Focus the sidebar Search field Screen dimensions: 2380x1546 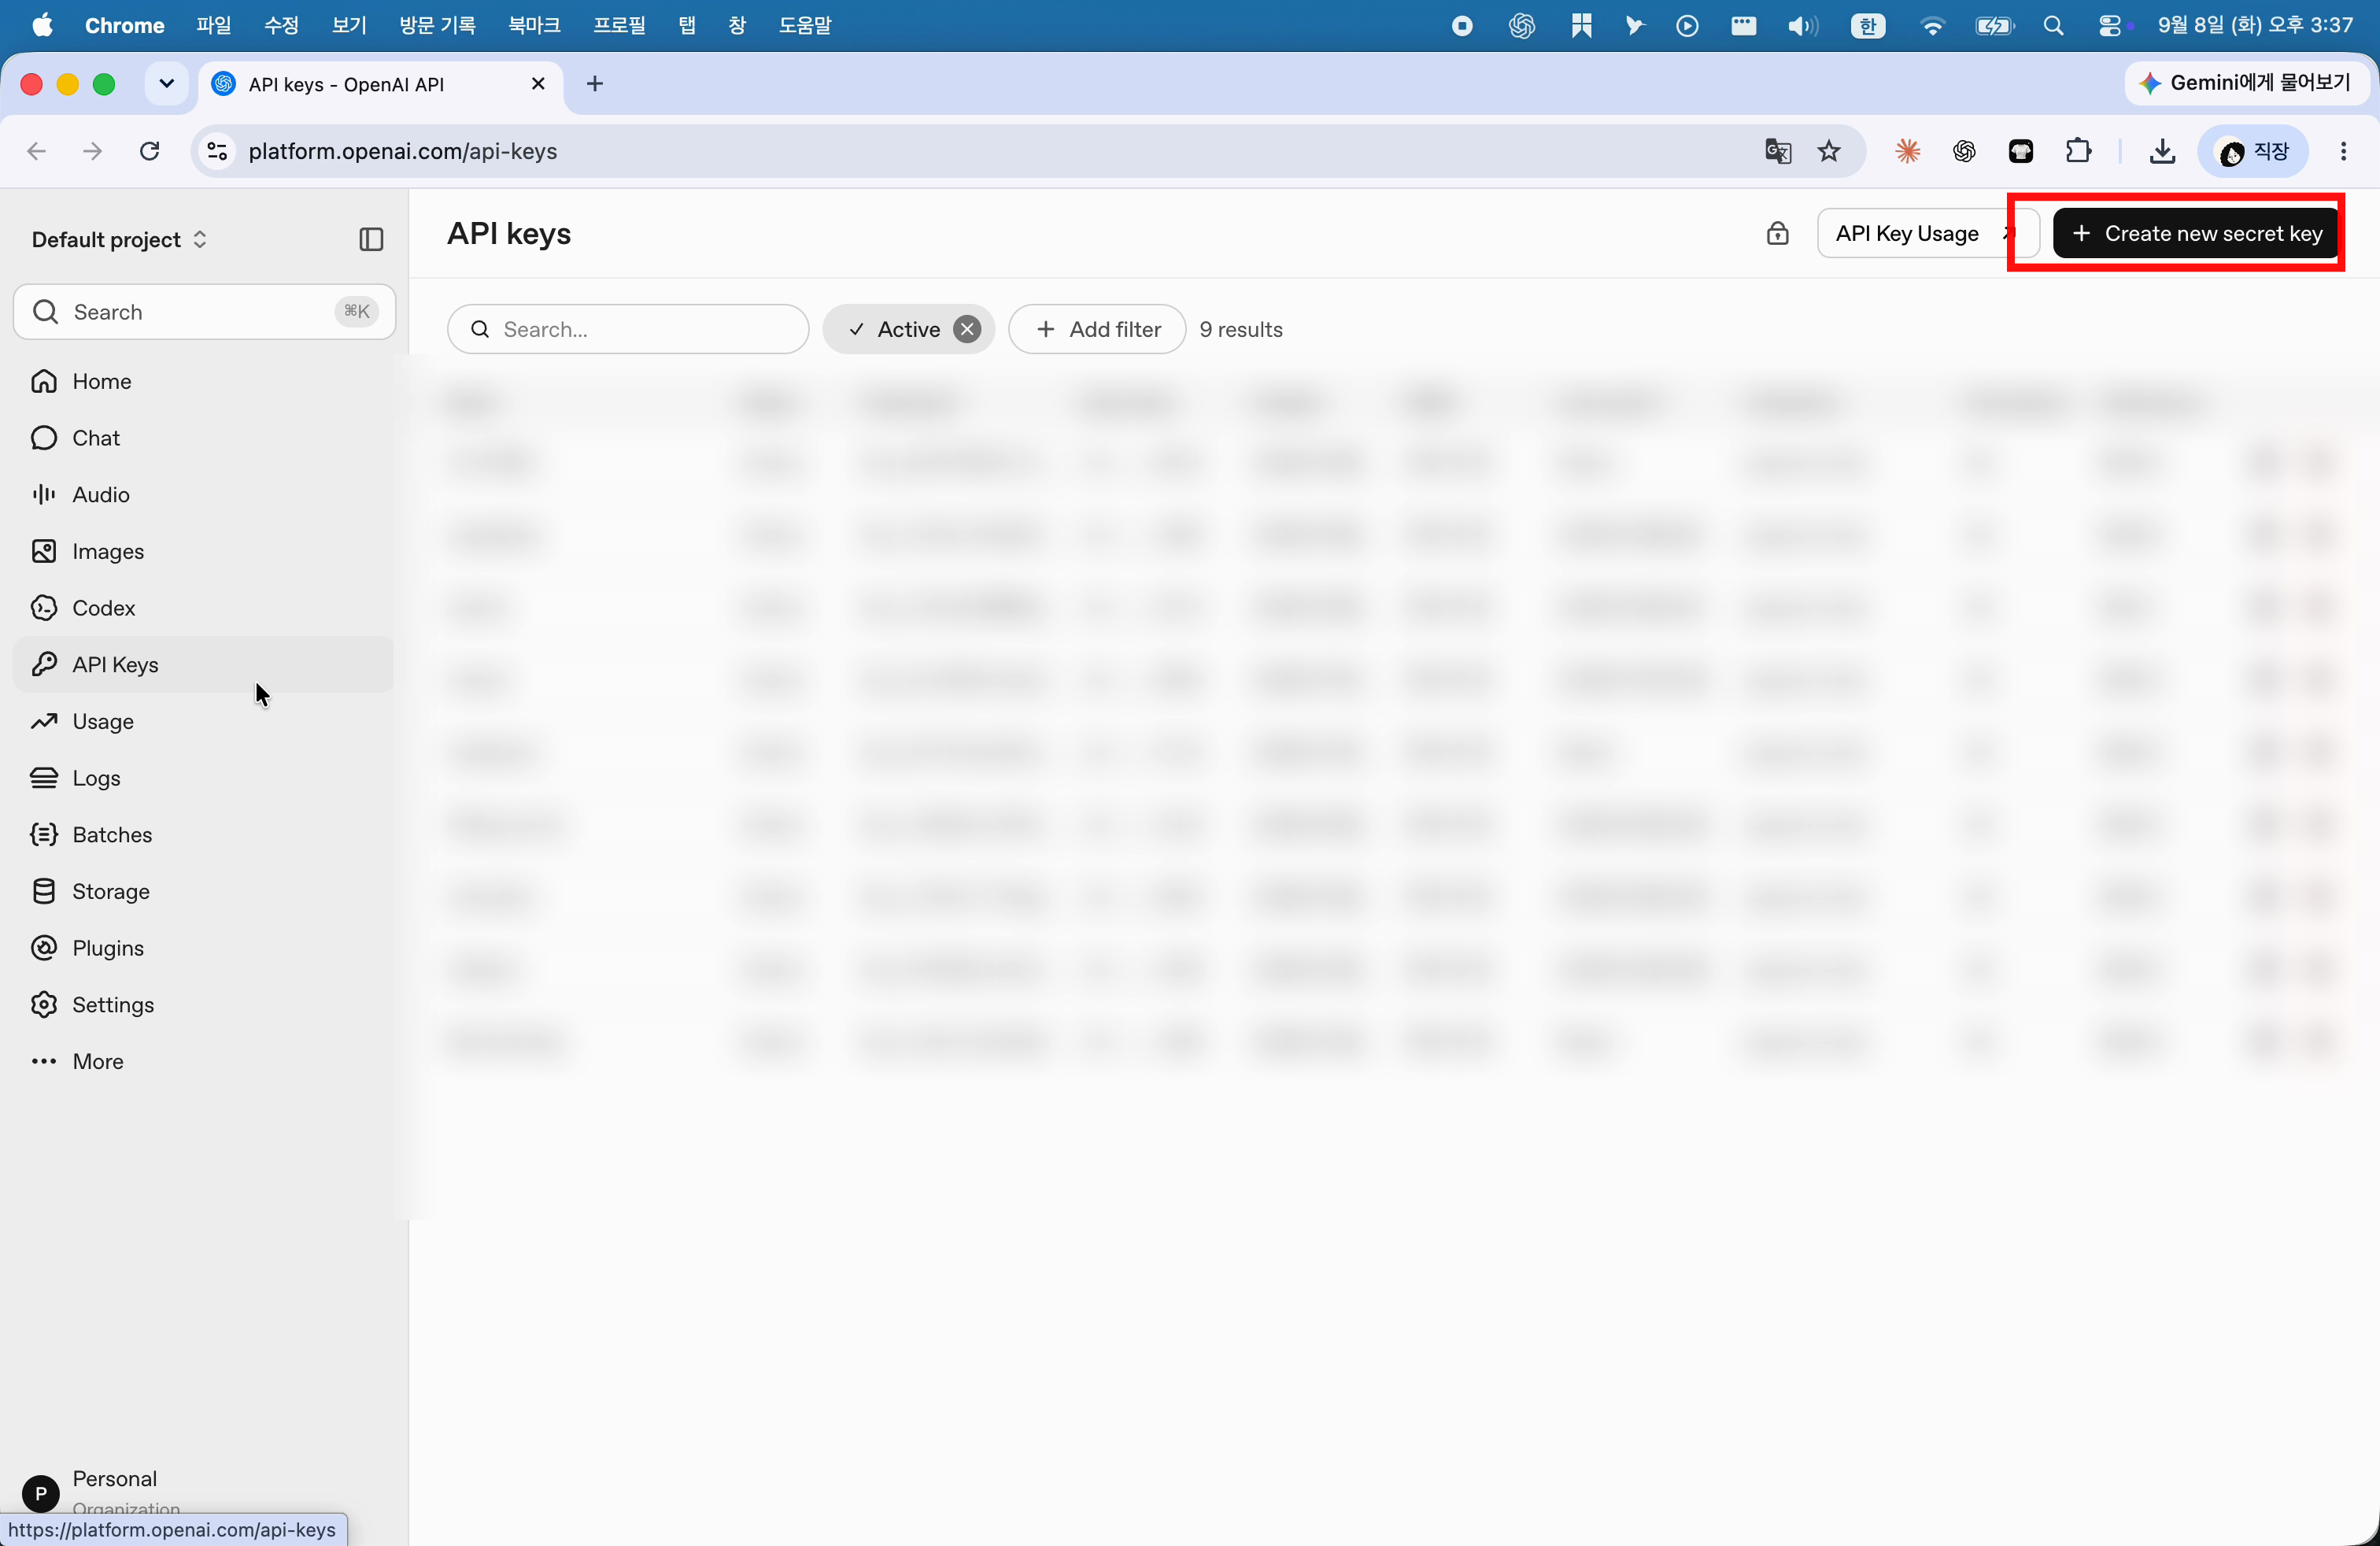coord(204,312)
